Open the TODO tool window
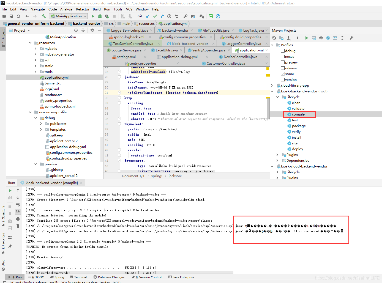 36,277
